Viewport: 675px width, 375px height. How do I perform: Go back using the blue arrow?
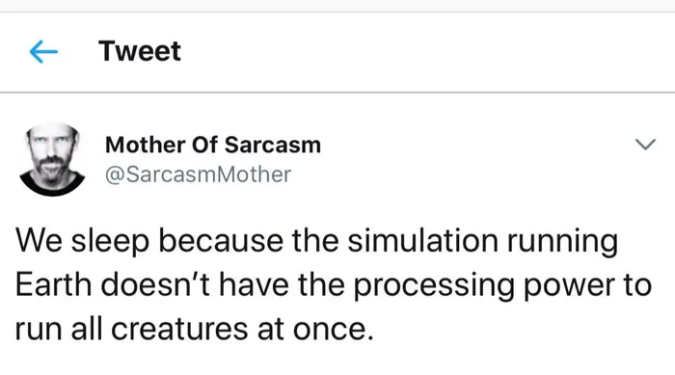pyautogui.click(x=43, y=52)
